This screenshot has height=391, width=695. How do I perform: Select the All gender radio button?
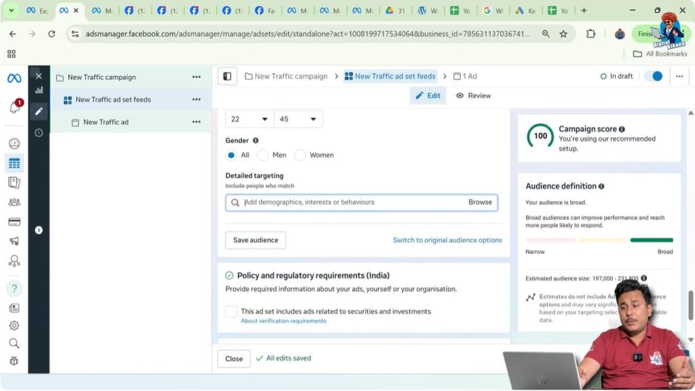click(231, 155)
